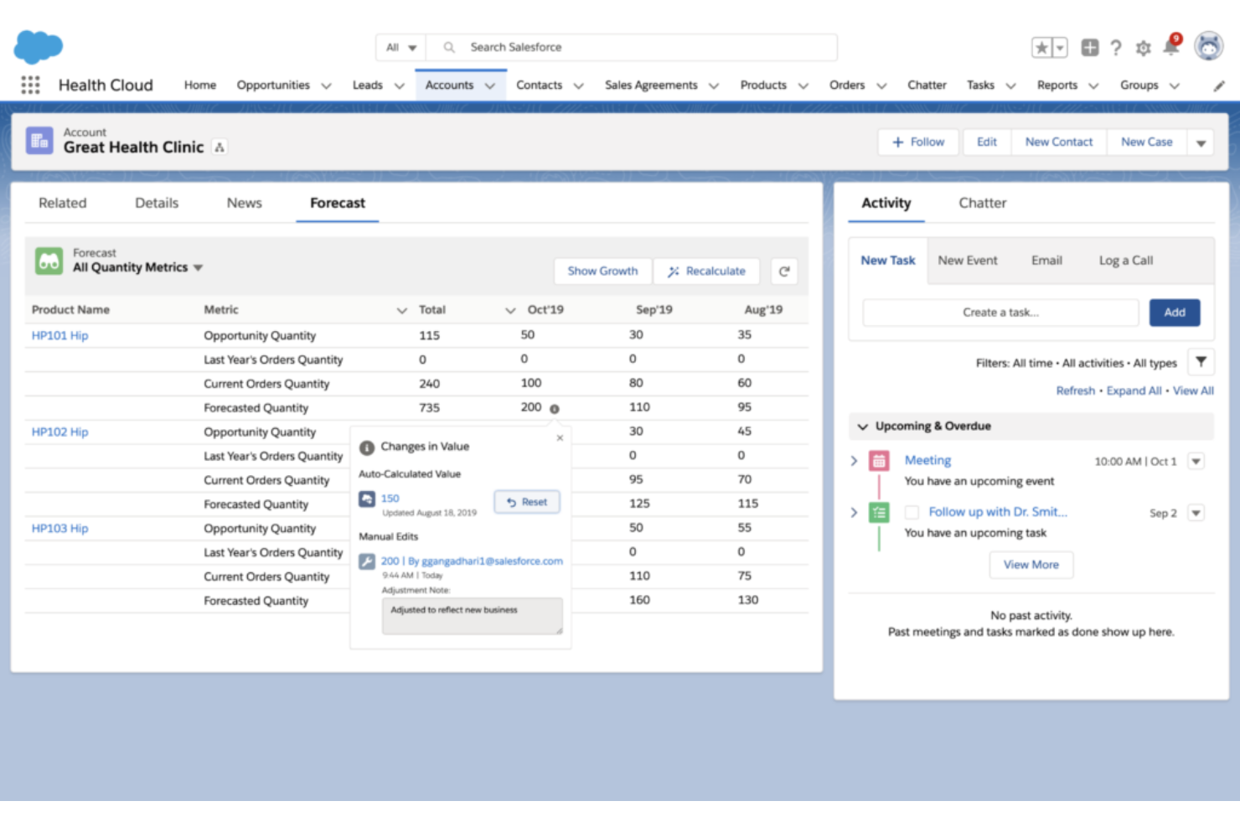Click the info icon beside 200
Image resolution: width=1240 pixels, height=827 pixels.
point(554,409)
